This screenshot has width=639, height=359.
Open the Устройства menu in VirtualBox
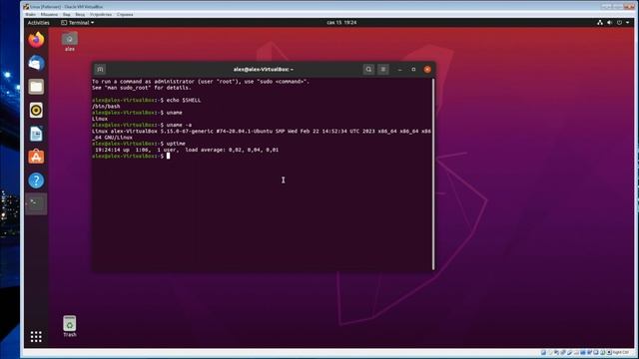(101, 15)
